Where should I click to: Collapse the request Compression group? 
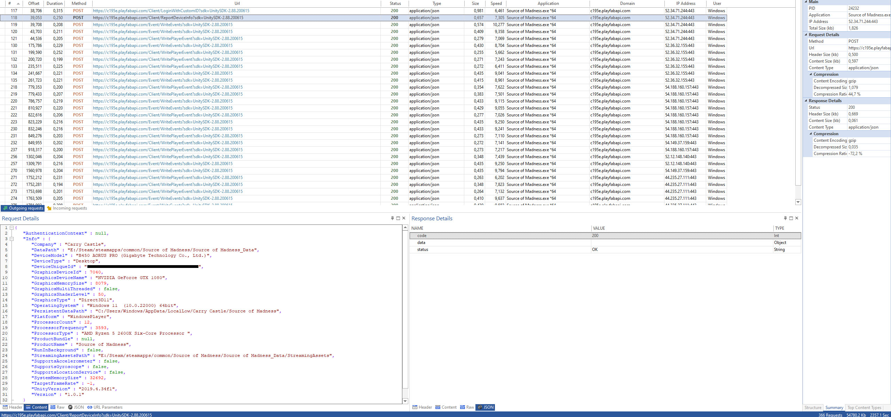(x=811, y=74)
